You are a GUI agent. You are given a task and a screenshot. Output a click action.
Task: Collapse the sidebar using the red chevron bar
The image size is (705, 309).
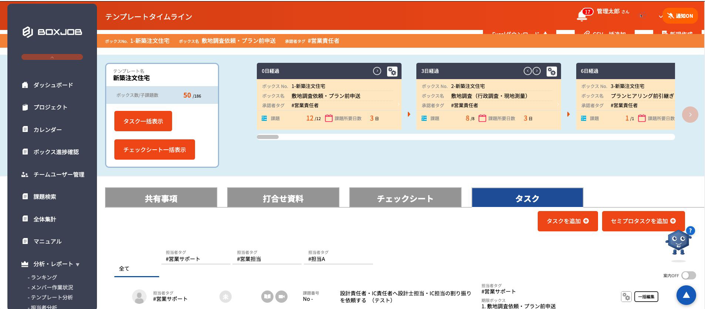(52, 57)
